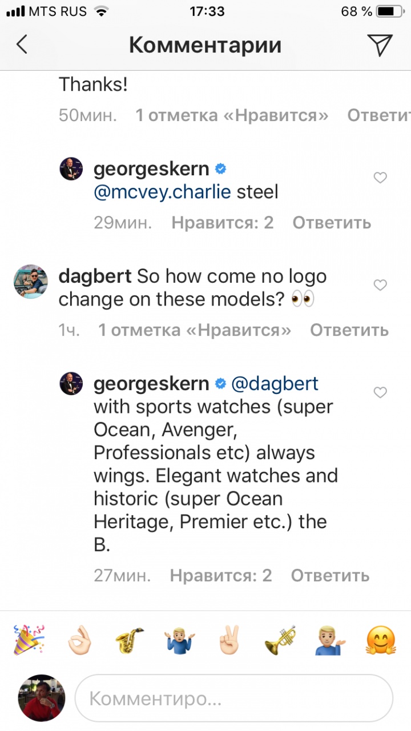
Task: Insert the hugging face emoji
Action: (381, 639)
